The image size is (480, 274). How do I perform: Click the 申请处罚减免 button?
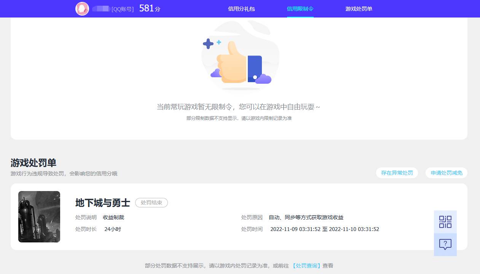pyautogui.click(x=446, y=173)
